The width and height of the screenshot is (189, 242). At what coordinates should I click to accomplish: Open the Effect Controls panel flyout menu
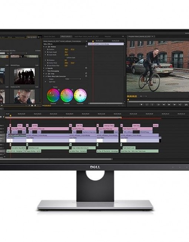pyautogui.click(x=123, y=36)
